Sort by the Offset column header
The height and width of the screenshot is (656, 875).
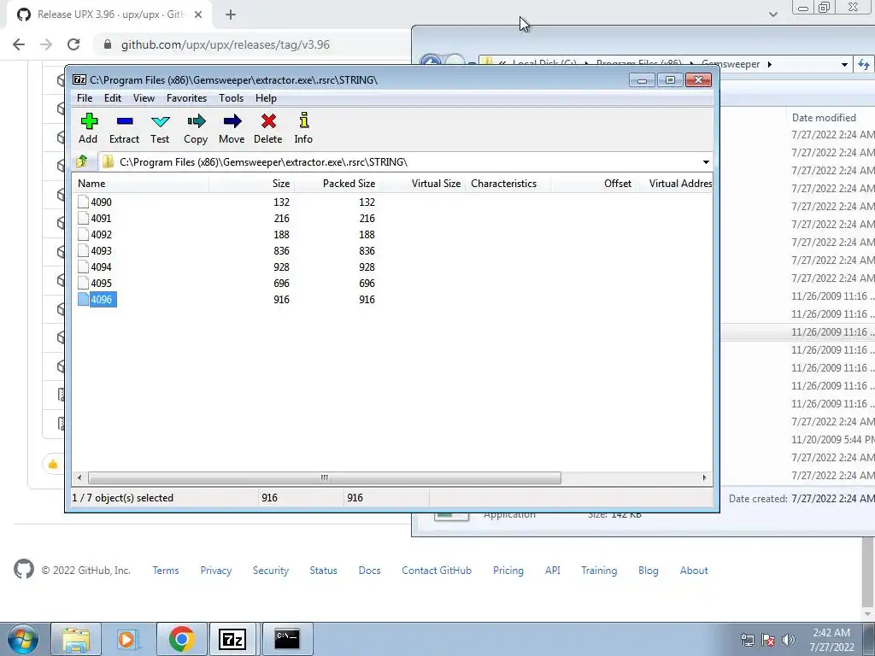[594, 184]
